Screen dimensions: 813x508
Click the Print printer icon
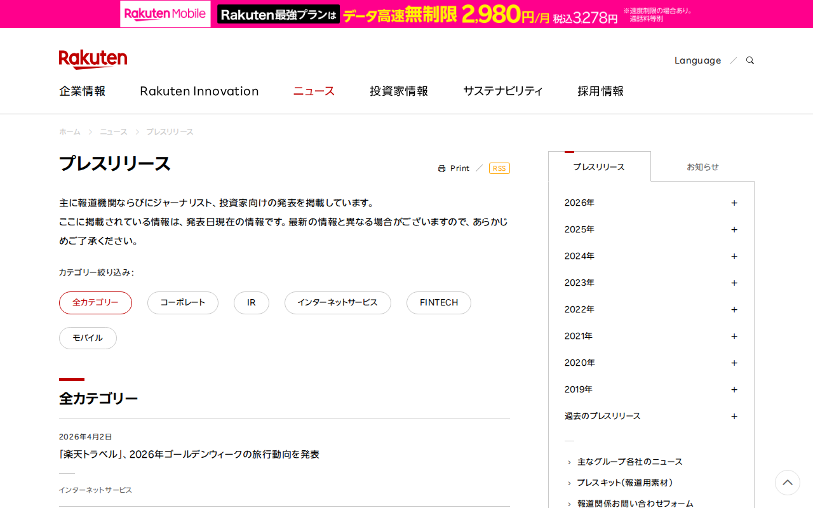(441, 168)
